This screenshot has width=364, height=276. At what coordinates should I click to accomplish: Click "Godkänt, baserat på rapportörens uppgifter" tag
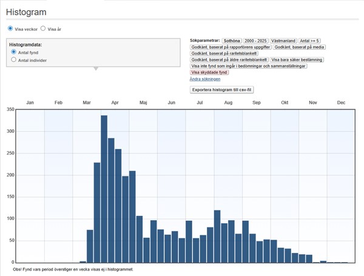[230, 47]
